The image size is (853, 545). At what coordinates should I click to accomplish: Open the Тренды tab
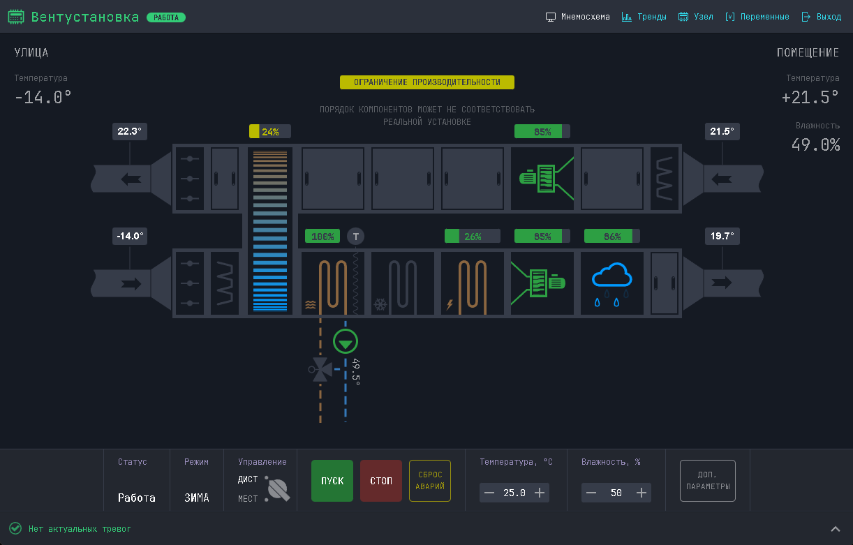644,17
